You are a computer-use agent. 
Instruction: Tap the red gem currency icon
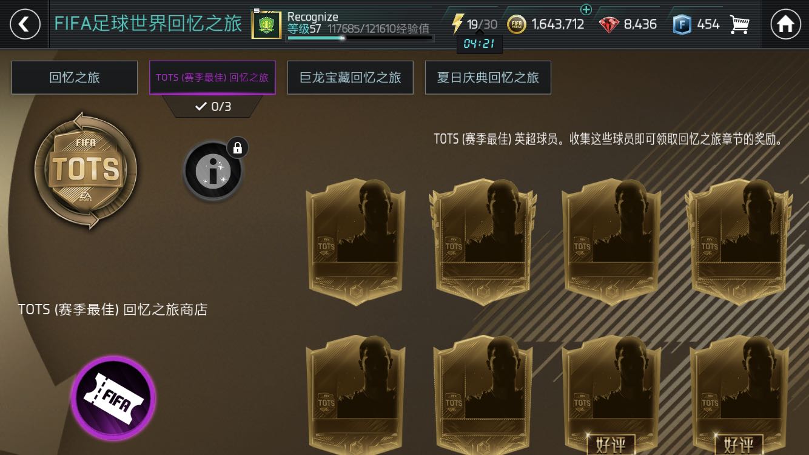(609, 25)
